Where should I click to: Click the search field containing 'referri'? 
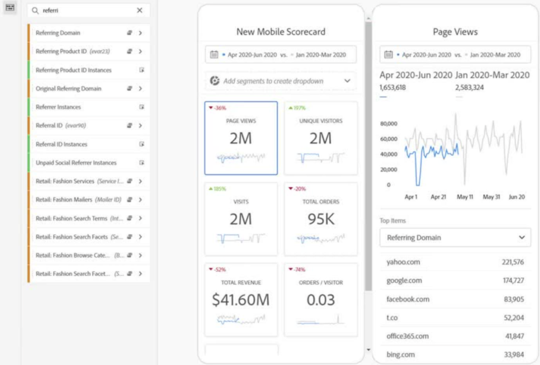tap(89, 11)
